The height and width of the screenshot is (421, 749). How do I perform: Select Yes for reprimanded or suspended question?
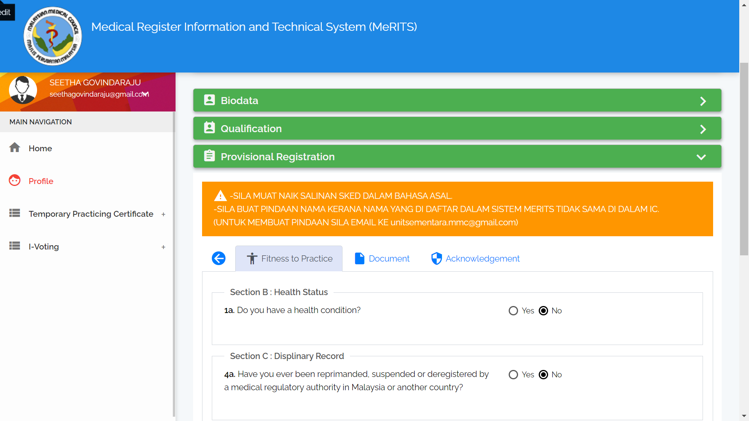click(x=513, y=375)
